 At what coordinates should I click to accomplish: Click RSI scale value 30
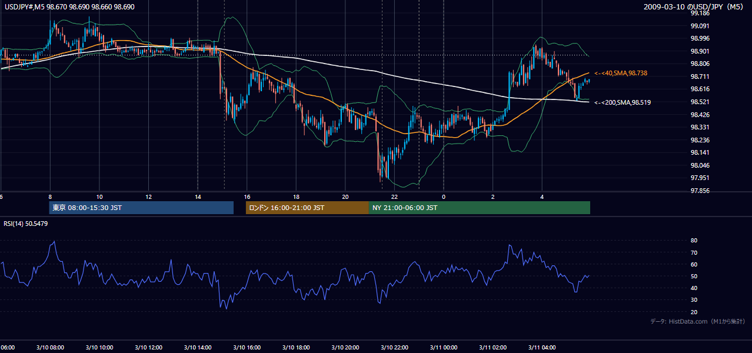[x=694, y=300]
